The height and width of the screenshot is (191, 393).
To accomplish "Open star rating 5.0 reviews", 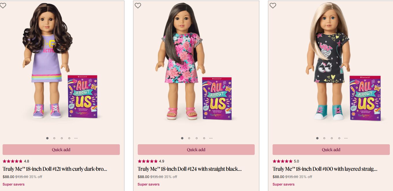I will point(286,161).
